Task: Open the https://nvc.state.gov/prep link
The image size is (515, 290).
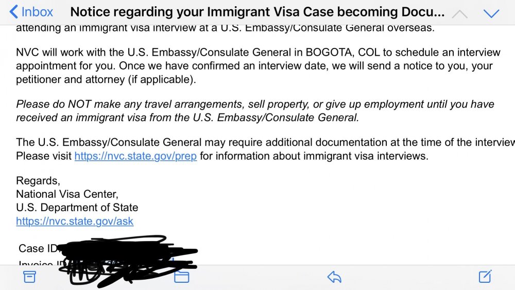Action: coord(135,156)
